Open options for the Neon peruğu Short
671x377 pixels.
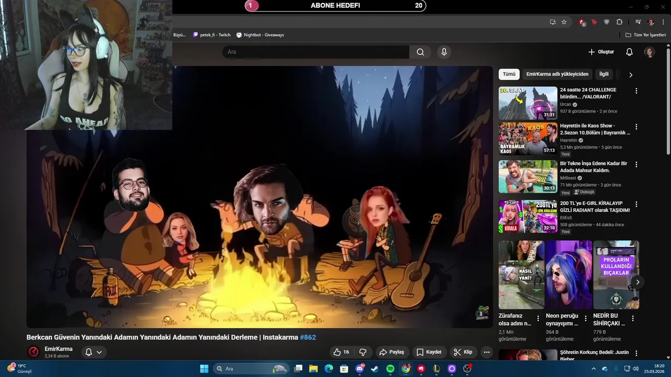tap(586, 318)
